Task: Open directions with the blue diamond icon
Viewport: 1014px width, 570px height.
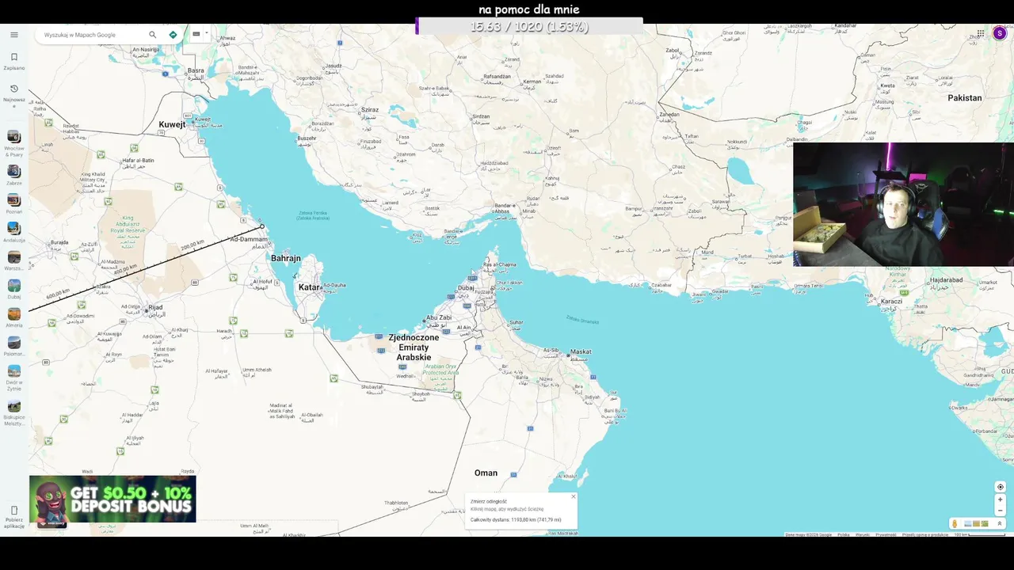Action: [173, 35]
